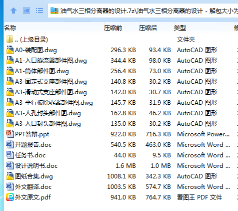Click the A1-入口旋流器部件图.dwg file icon
238x211 pixels.
tap(10, 60)
